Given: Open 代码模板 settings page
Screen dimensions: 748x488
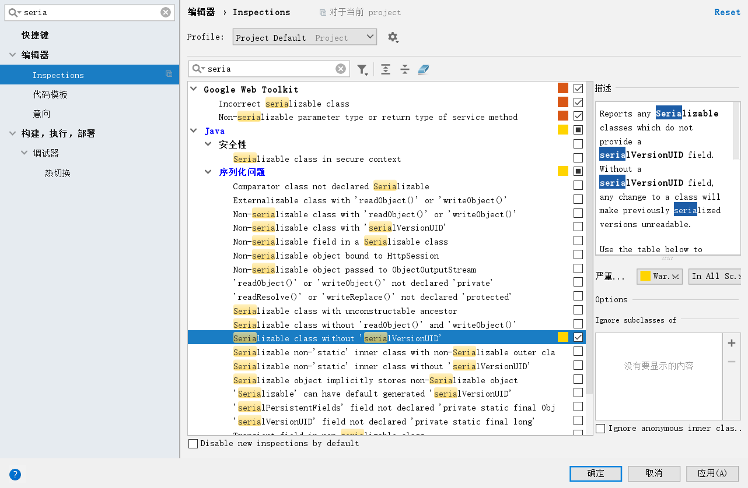Looking at the screenshot, I should point(50,94).
